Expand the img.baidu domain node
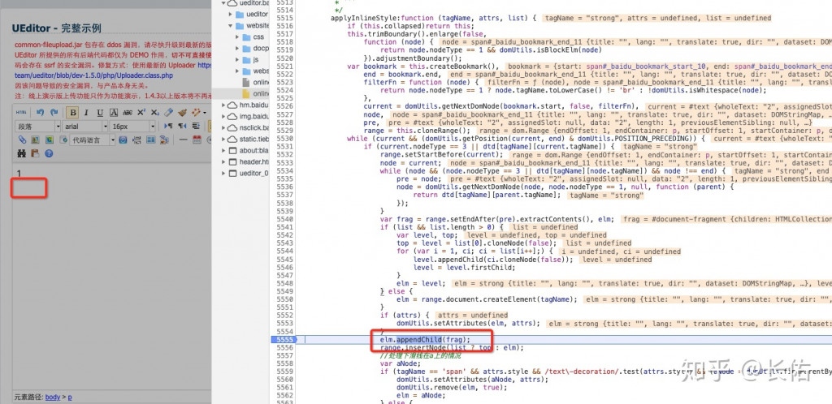Screen dimensions: 832x404 click(223, 117)
